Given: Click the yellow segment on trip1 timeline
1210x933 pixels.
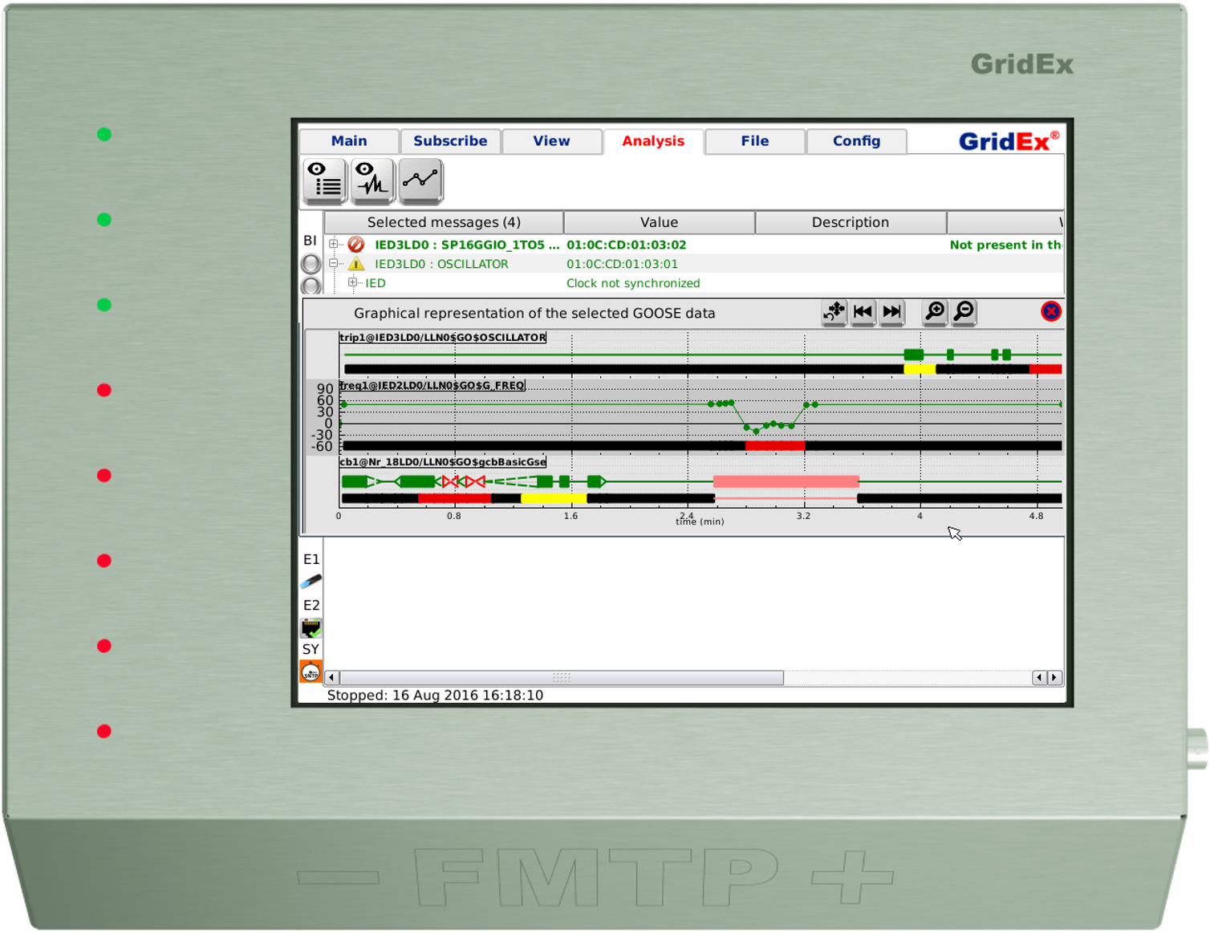Looking at the screenshot, I should coord(919,369).
